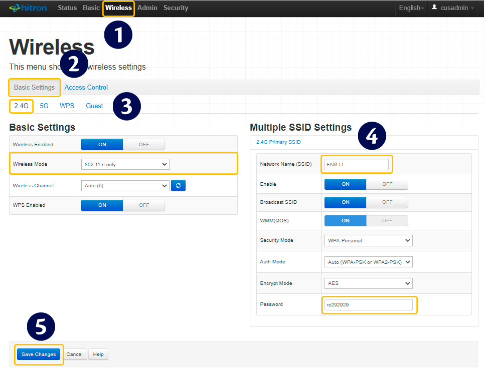484x373 pixels.
Task: Turn Wireless Enabled off
Action: (x=144, y=145)
